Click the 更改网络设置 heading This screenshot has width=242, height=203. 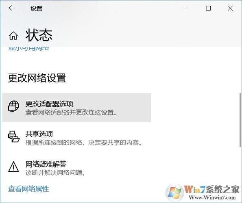[x=37, y=78]
